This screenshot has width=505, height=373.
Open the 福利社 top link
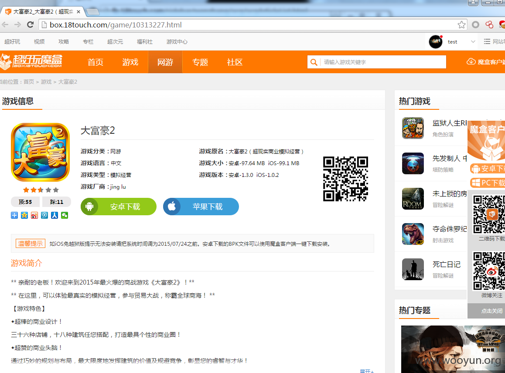tap(145, 41)
